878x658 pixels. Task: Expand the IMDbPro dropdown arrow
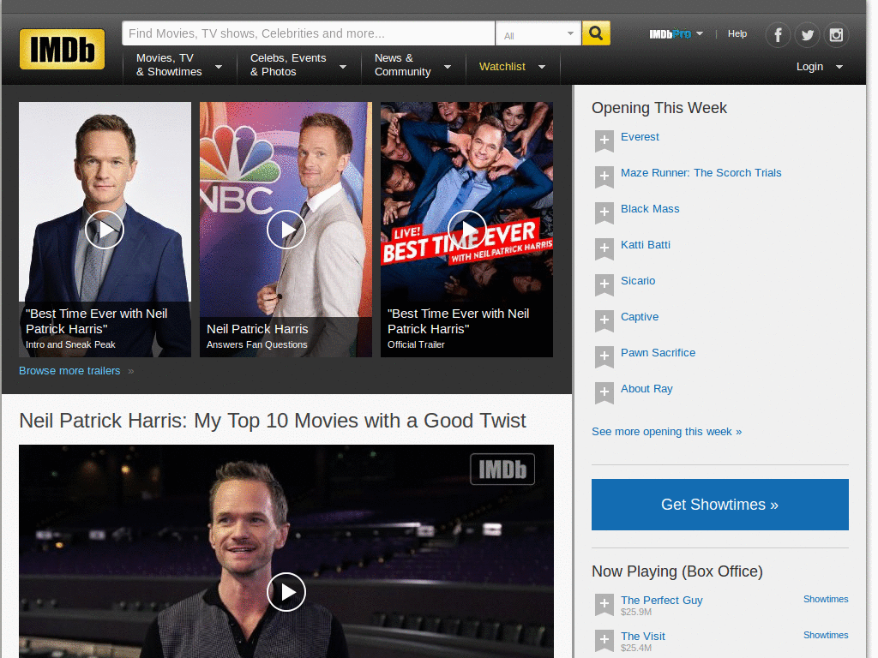pyautogui.click(x=700, y=33)
